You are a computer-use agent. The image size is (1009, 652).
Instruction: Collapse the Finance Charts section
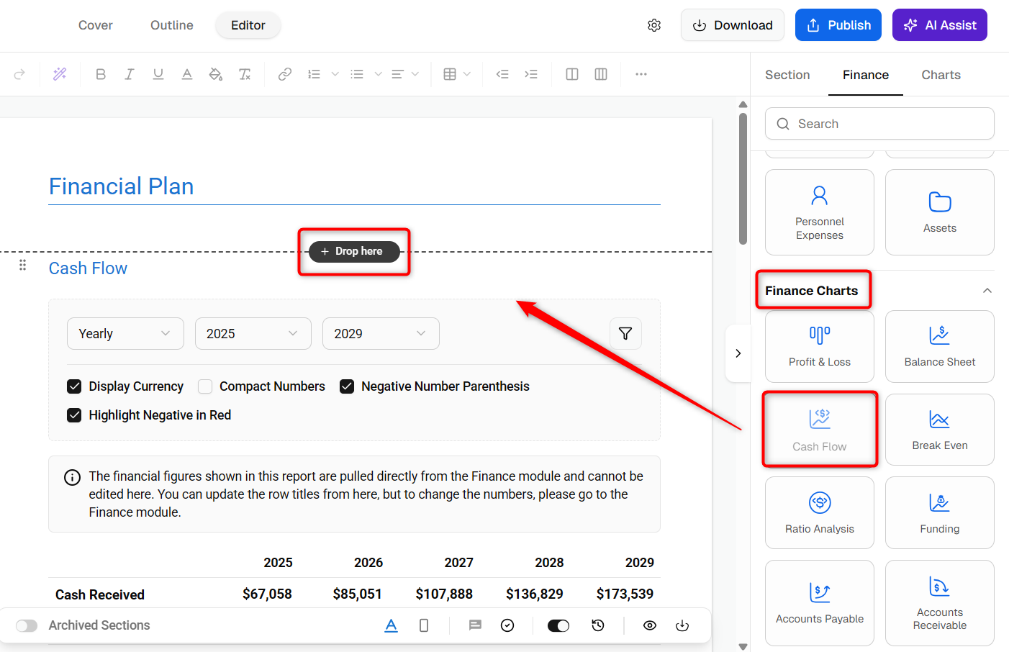pyautogui.click(x=987, y=291)
